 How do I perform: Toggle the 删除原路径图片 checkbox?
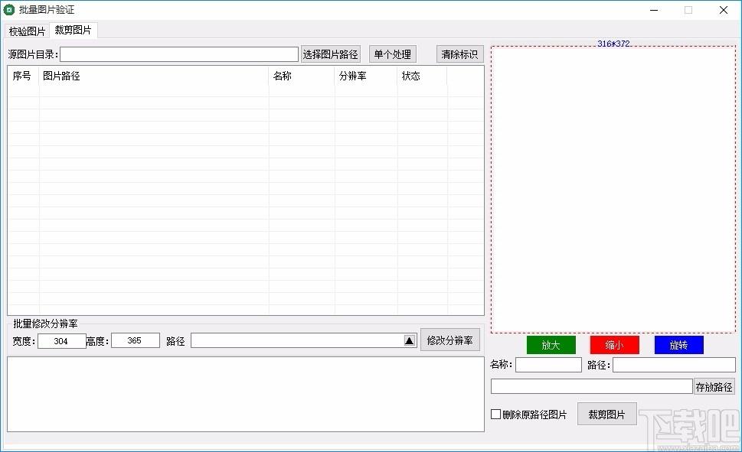pyautogui.click(x=496, y=415)
